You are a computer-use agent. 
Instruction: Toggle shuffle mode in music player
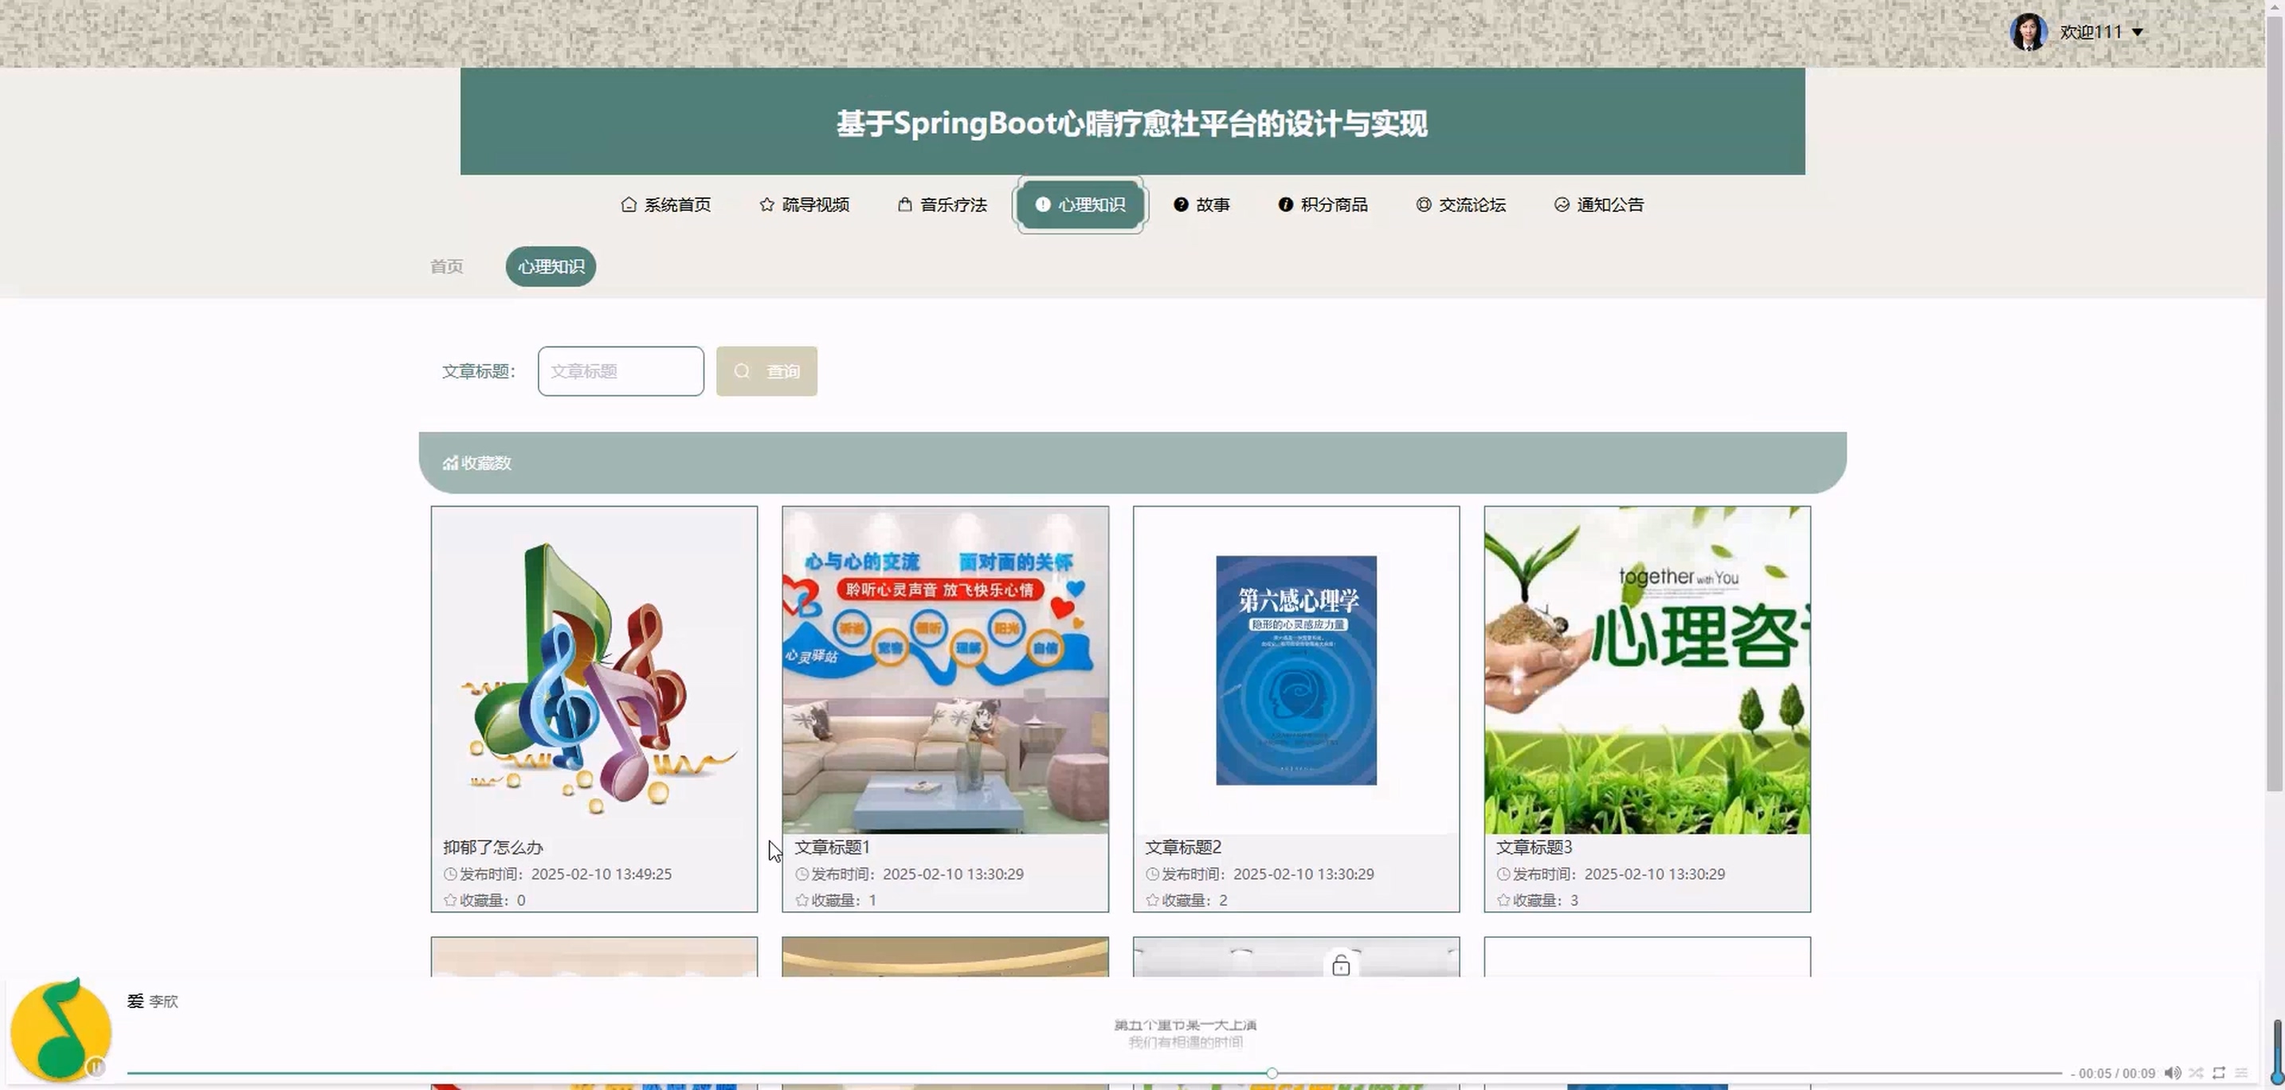2196,1073
